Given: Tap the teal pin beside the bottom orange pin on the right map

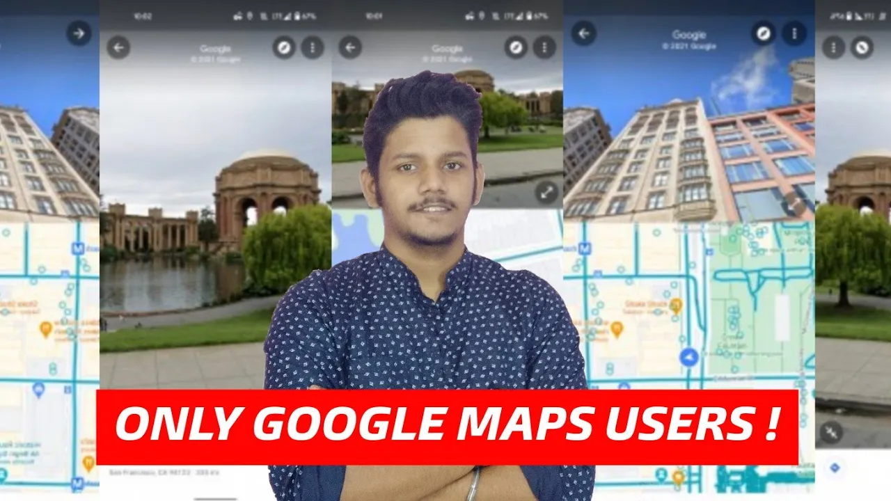Looking at the screenshot, I should pos(661,475).
